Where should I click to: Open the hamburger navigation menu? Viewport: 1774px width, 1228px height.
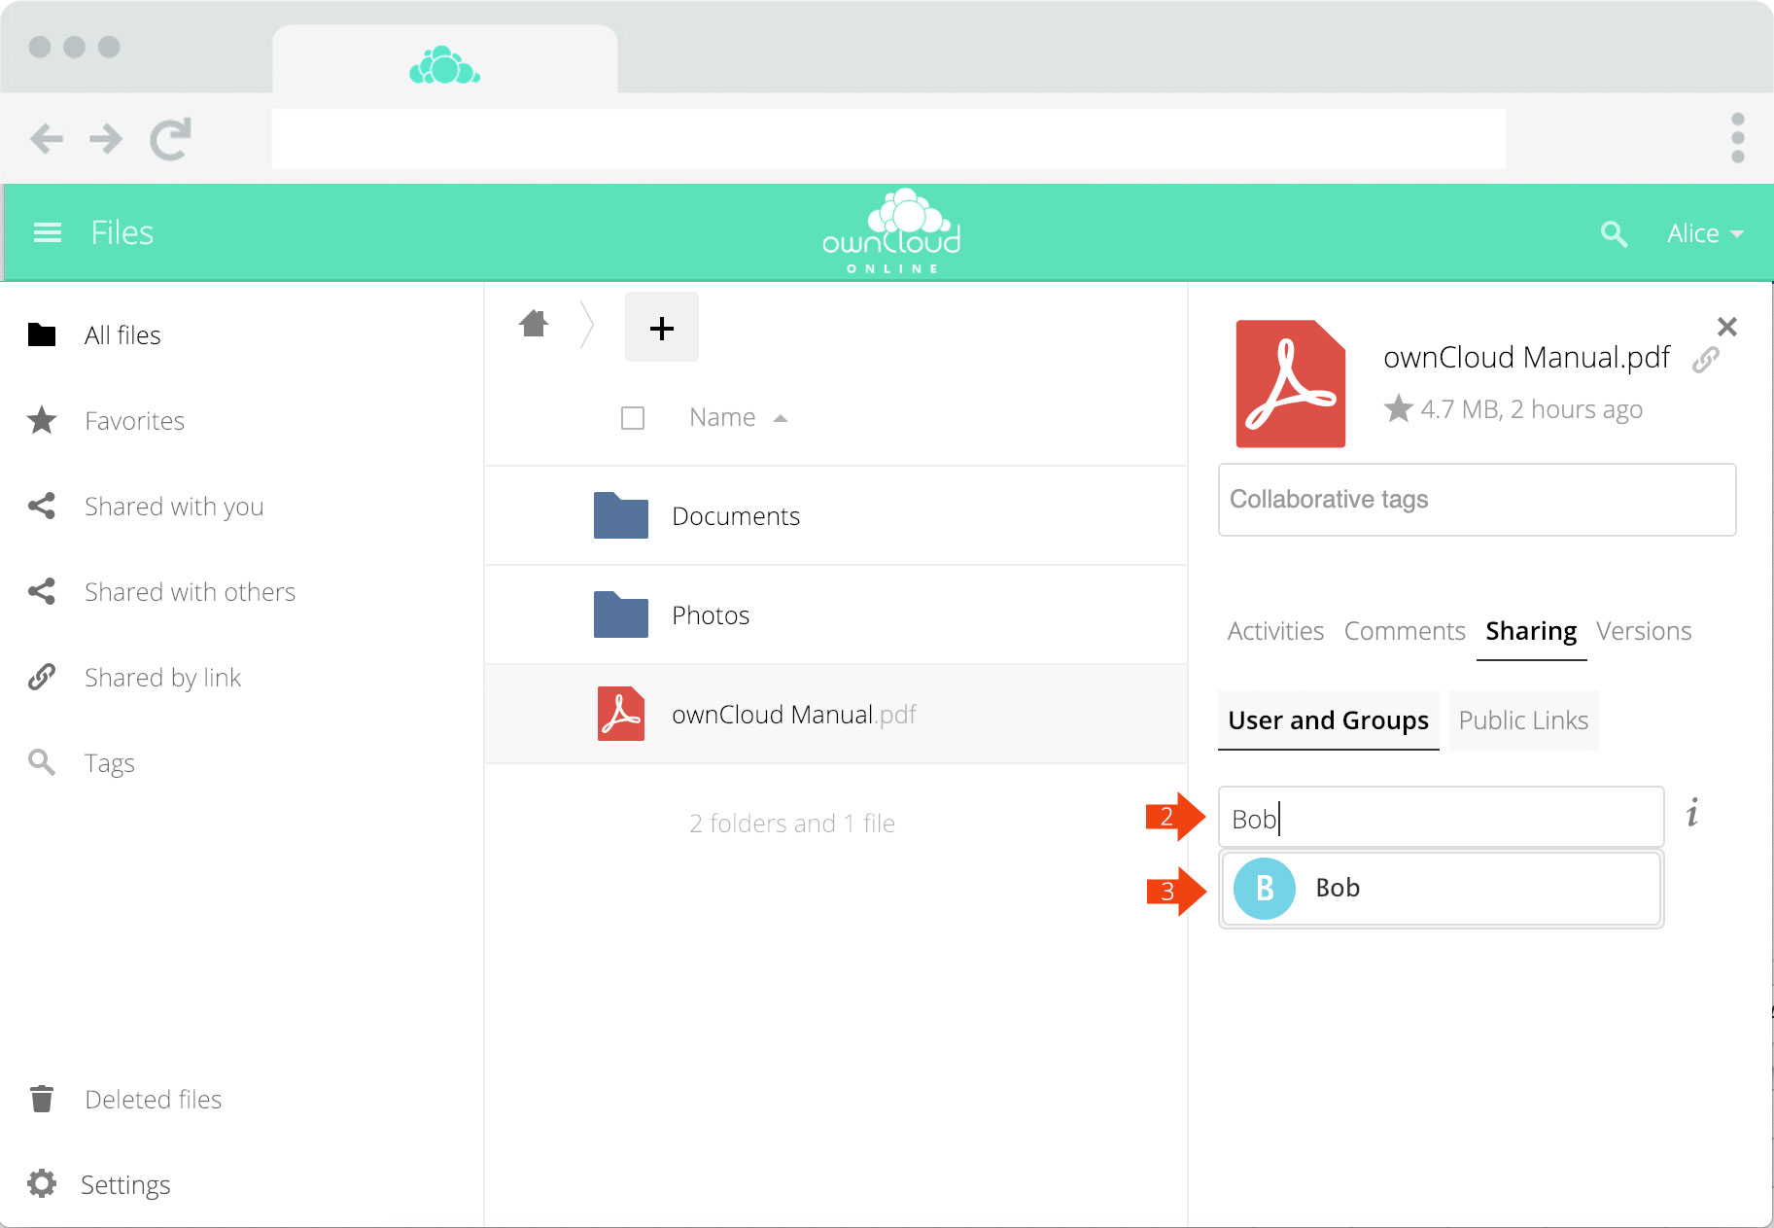pos(47,232)
